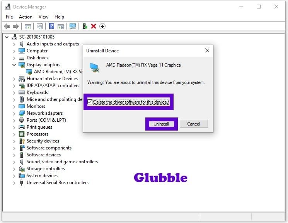Select the Computer tree label
The height and width of the screenshot is (223, 288).
37,51
